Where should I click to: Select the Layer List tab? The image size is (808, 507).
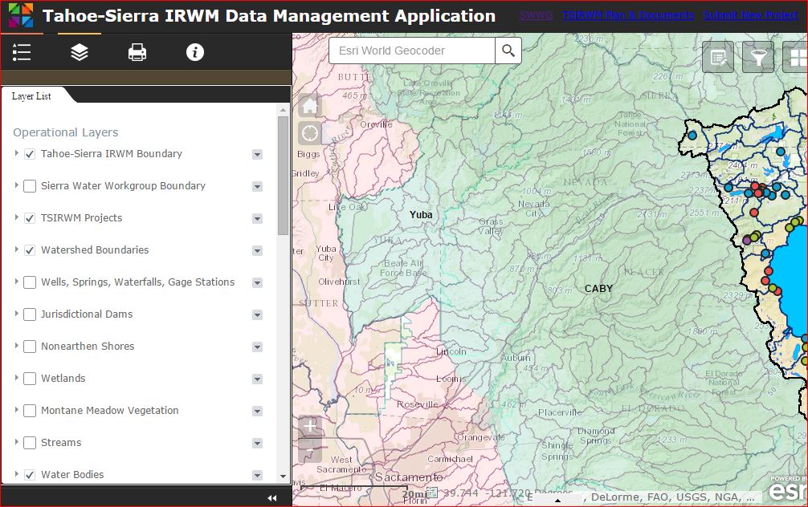pyautogui.click(x=31, y=96)
